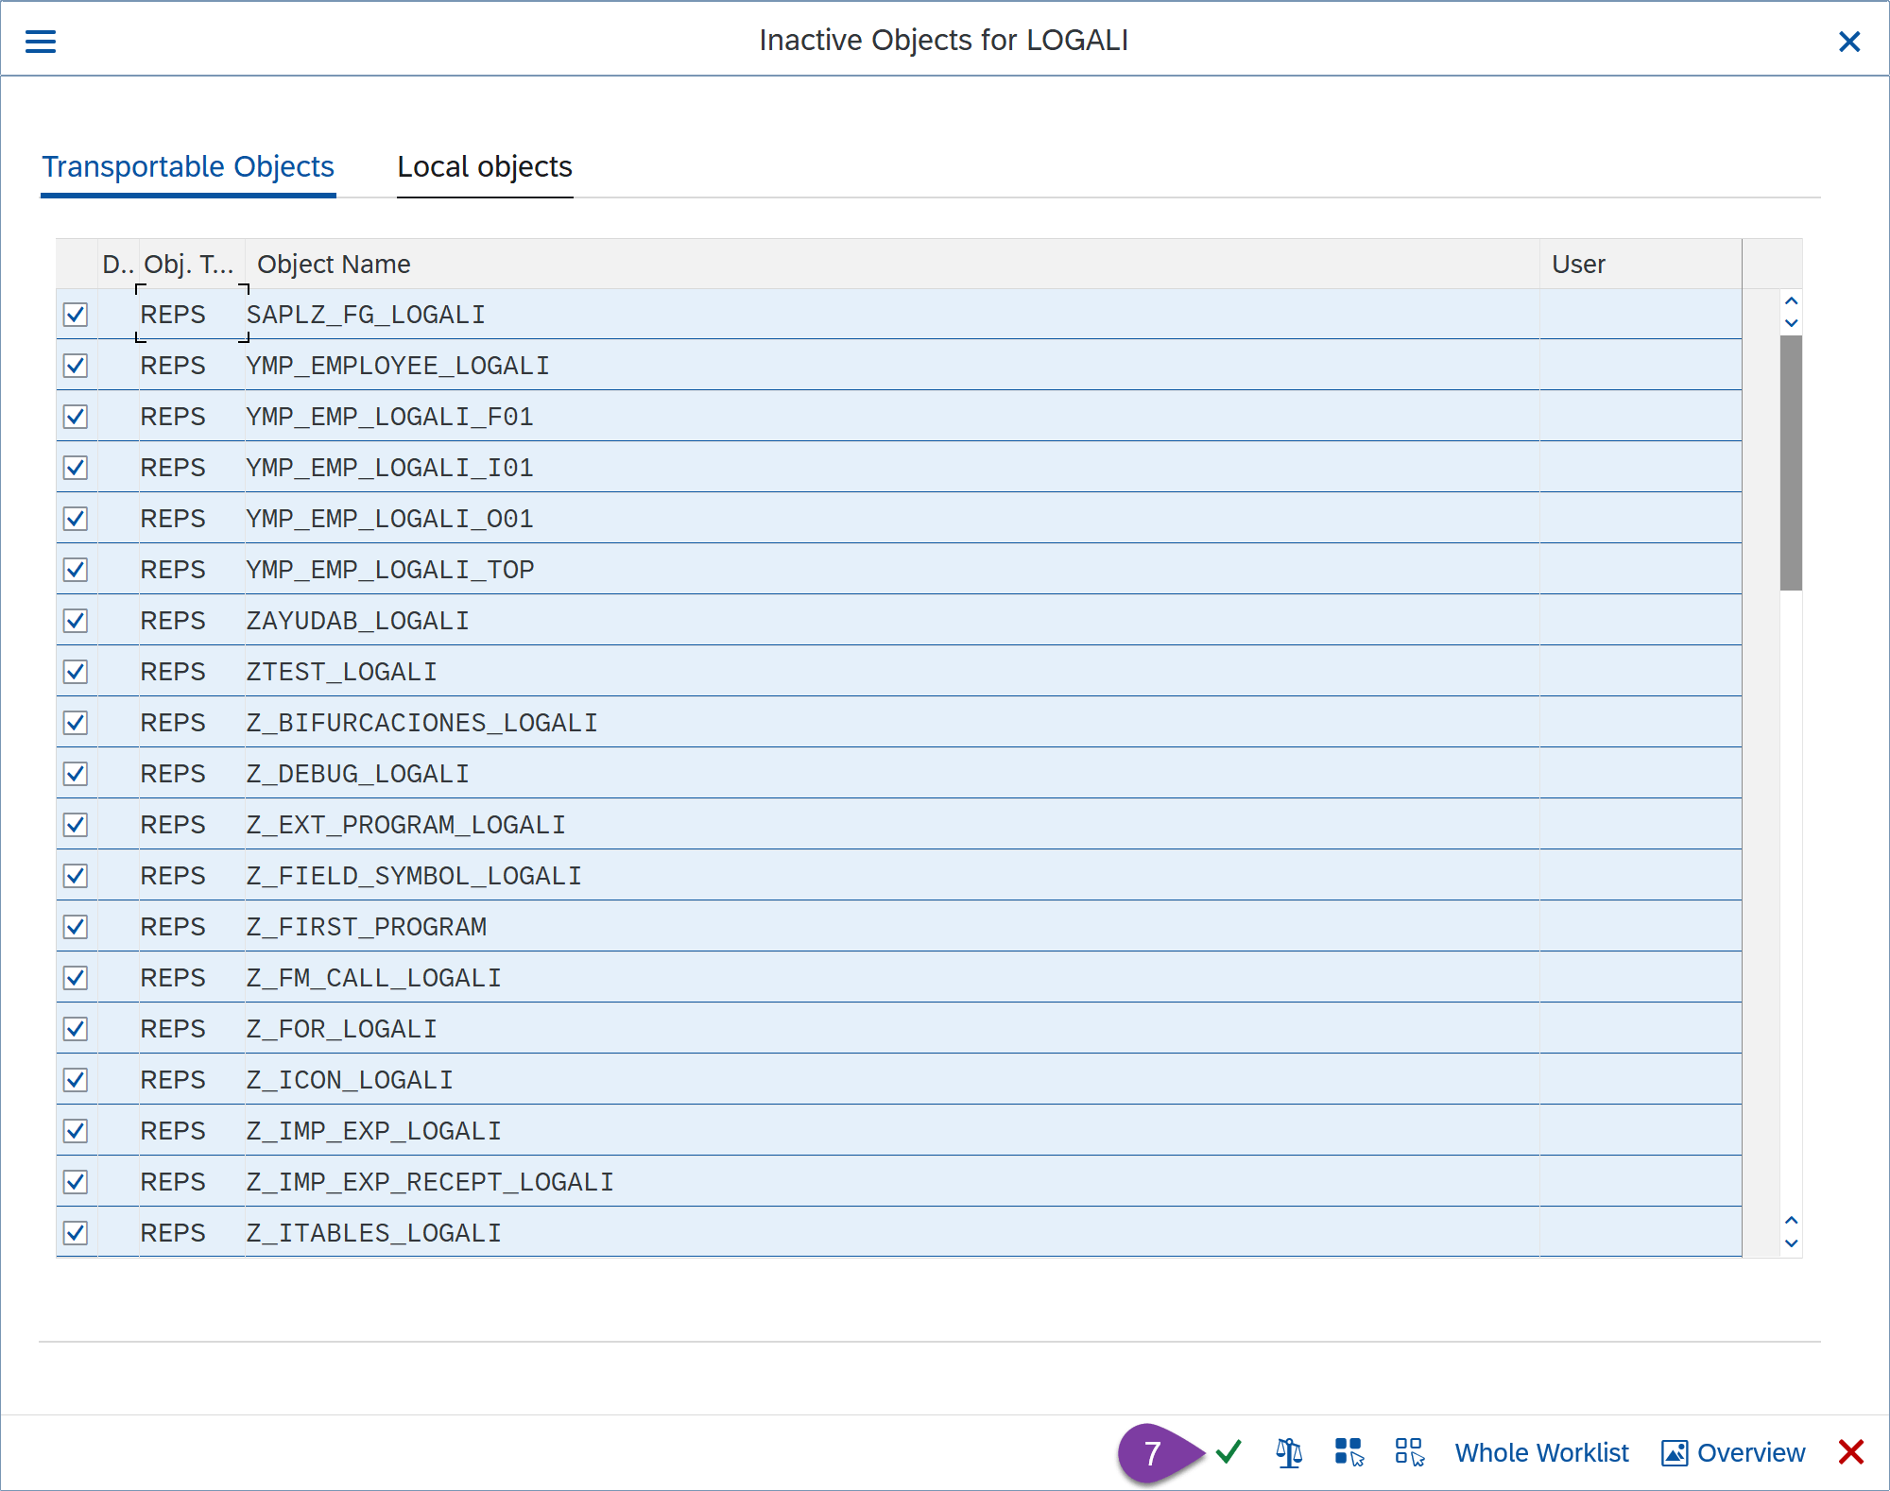The height and width of the screenshot is (1491, 1890).
Task: Click the Deselect All icon
Action: (x=1409, y=1452)
